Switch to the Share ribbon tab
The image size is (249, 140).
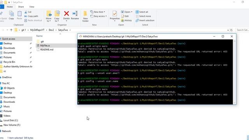click(x=21, y=7)
